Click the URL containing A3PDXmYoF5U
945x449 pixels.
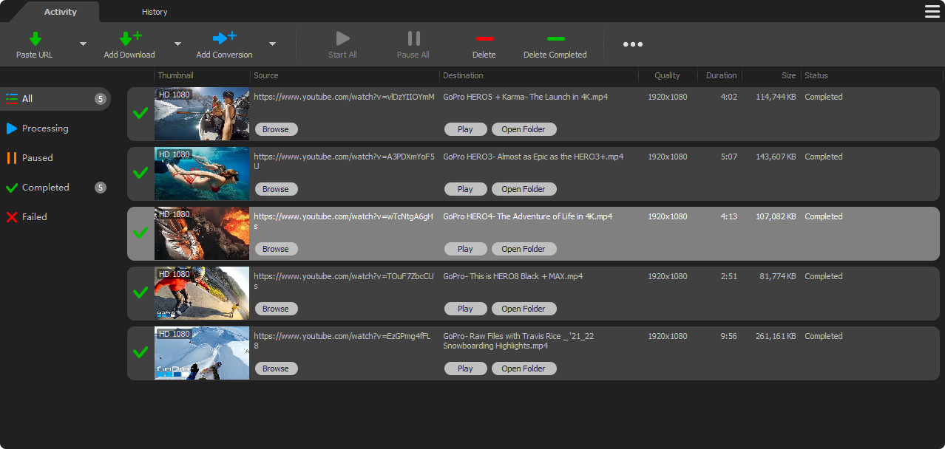coord(345,161)
